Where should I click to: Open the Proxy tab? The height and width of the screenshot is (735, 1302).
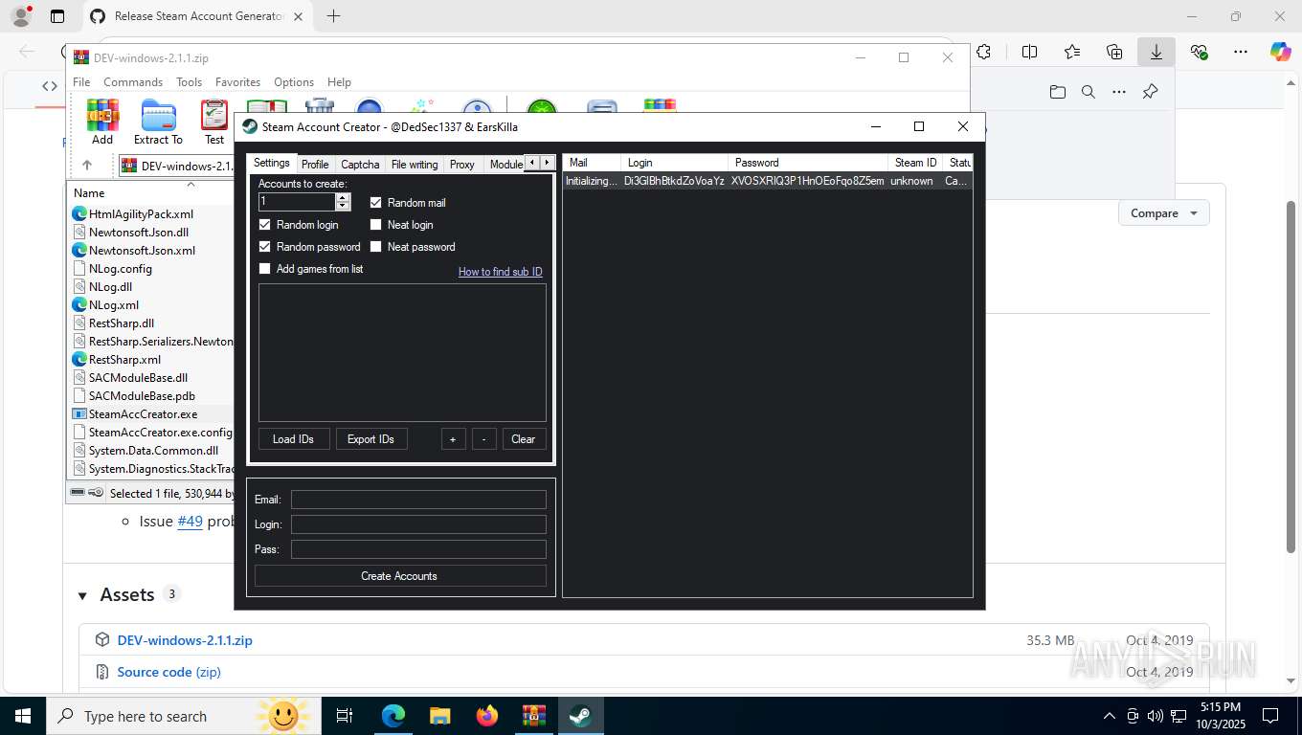pos(462,165)
